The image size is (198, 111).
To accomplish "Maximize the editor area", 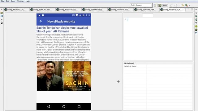I will (x=192, y=10).
